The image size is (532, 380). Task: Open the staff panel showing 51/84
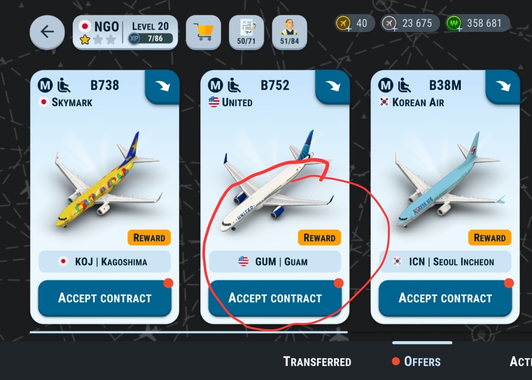click(x=290, y=32)
